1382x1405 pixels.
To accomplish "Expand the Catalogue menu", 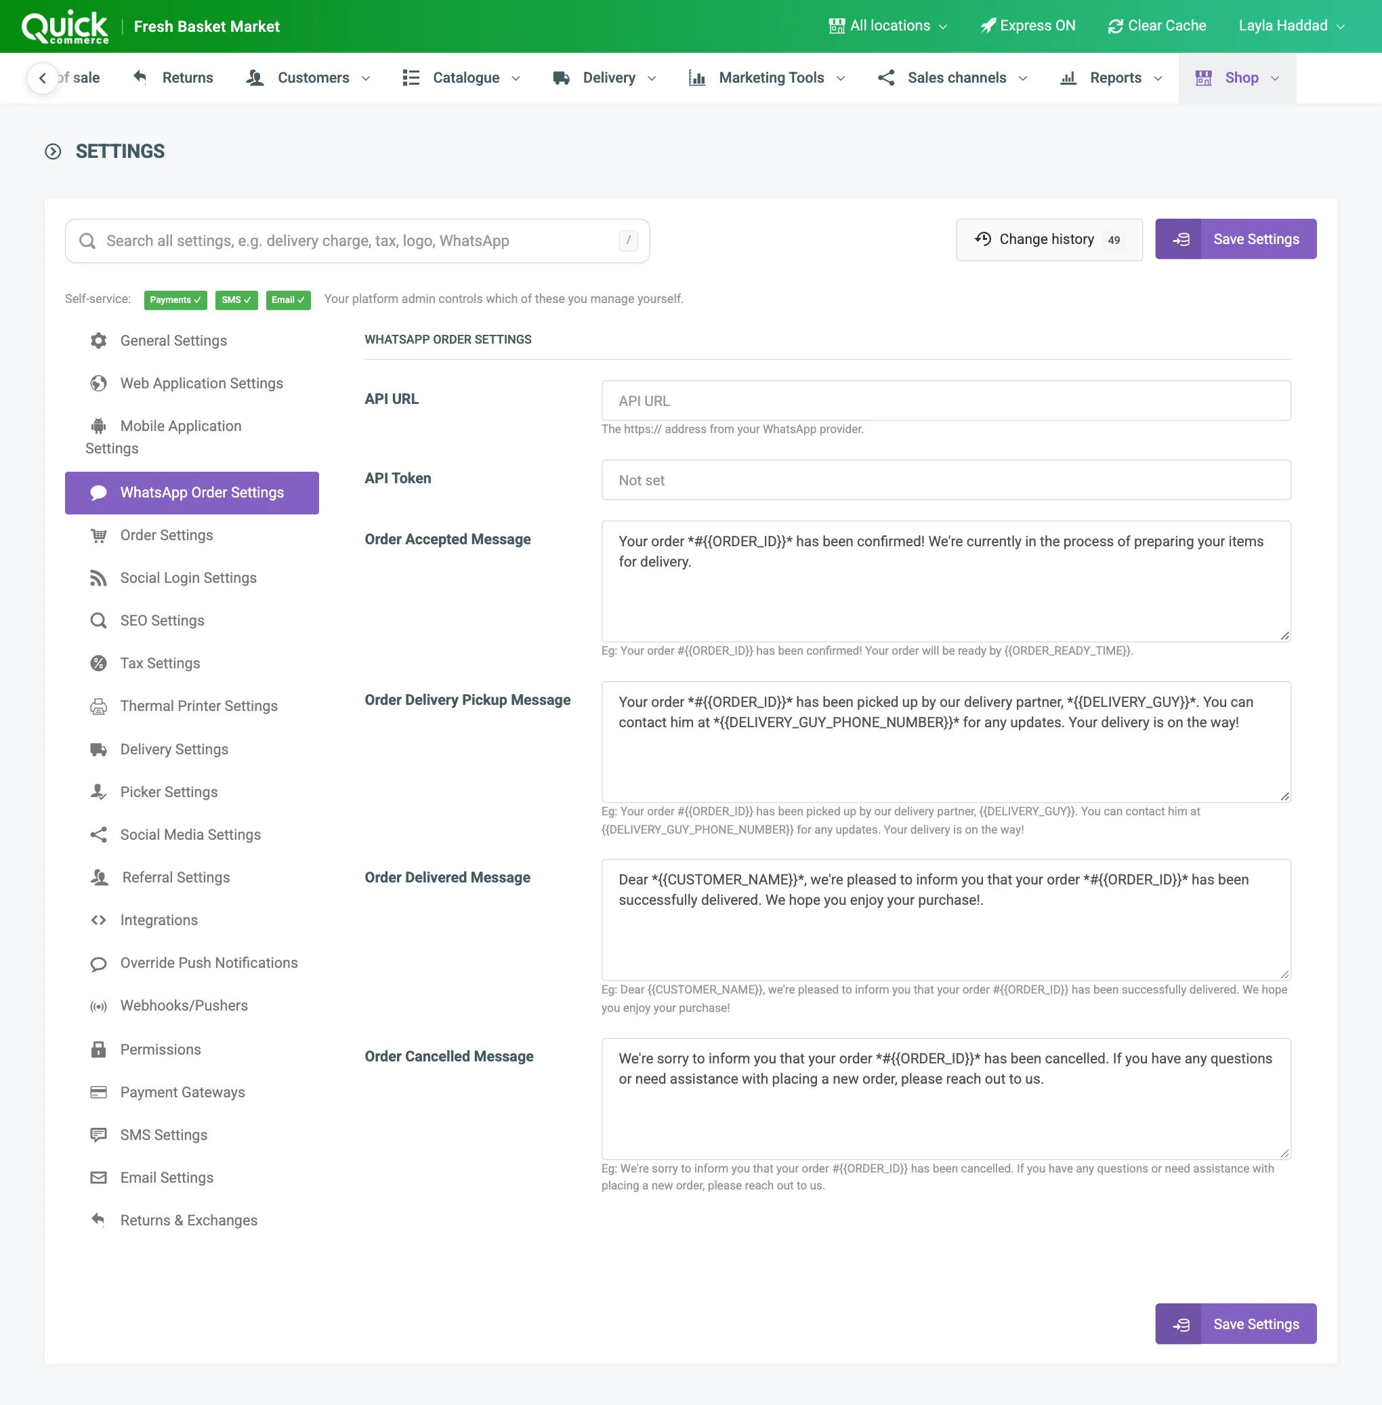I will click(461, 78).
